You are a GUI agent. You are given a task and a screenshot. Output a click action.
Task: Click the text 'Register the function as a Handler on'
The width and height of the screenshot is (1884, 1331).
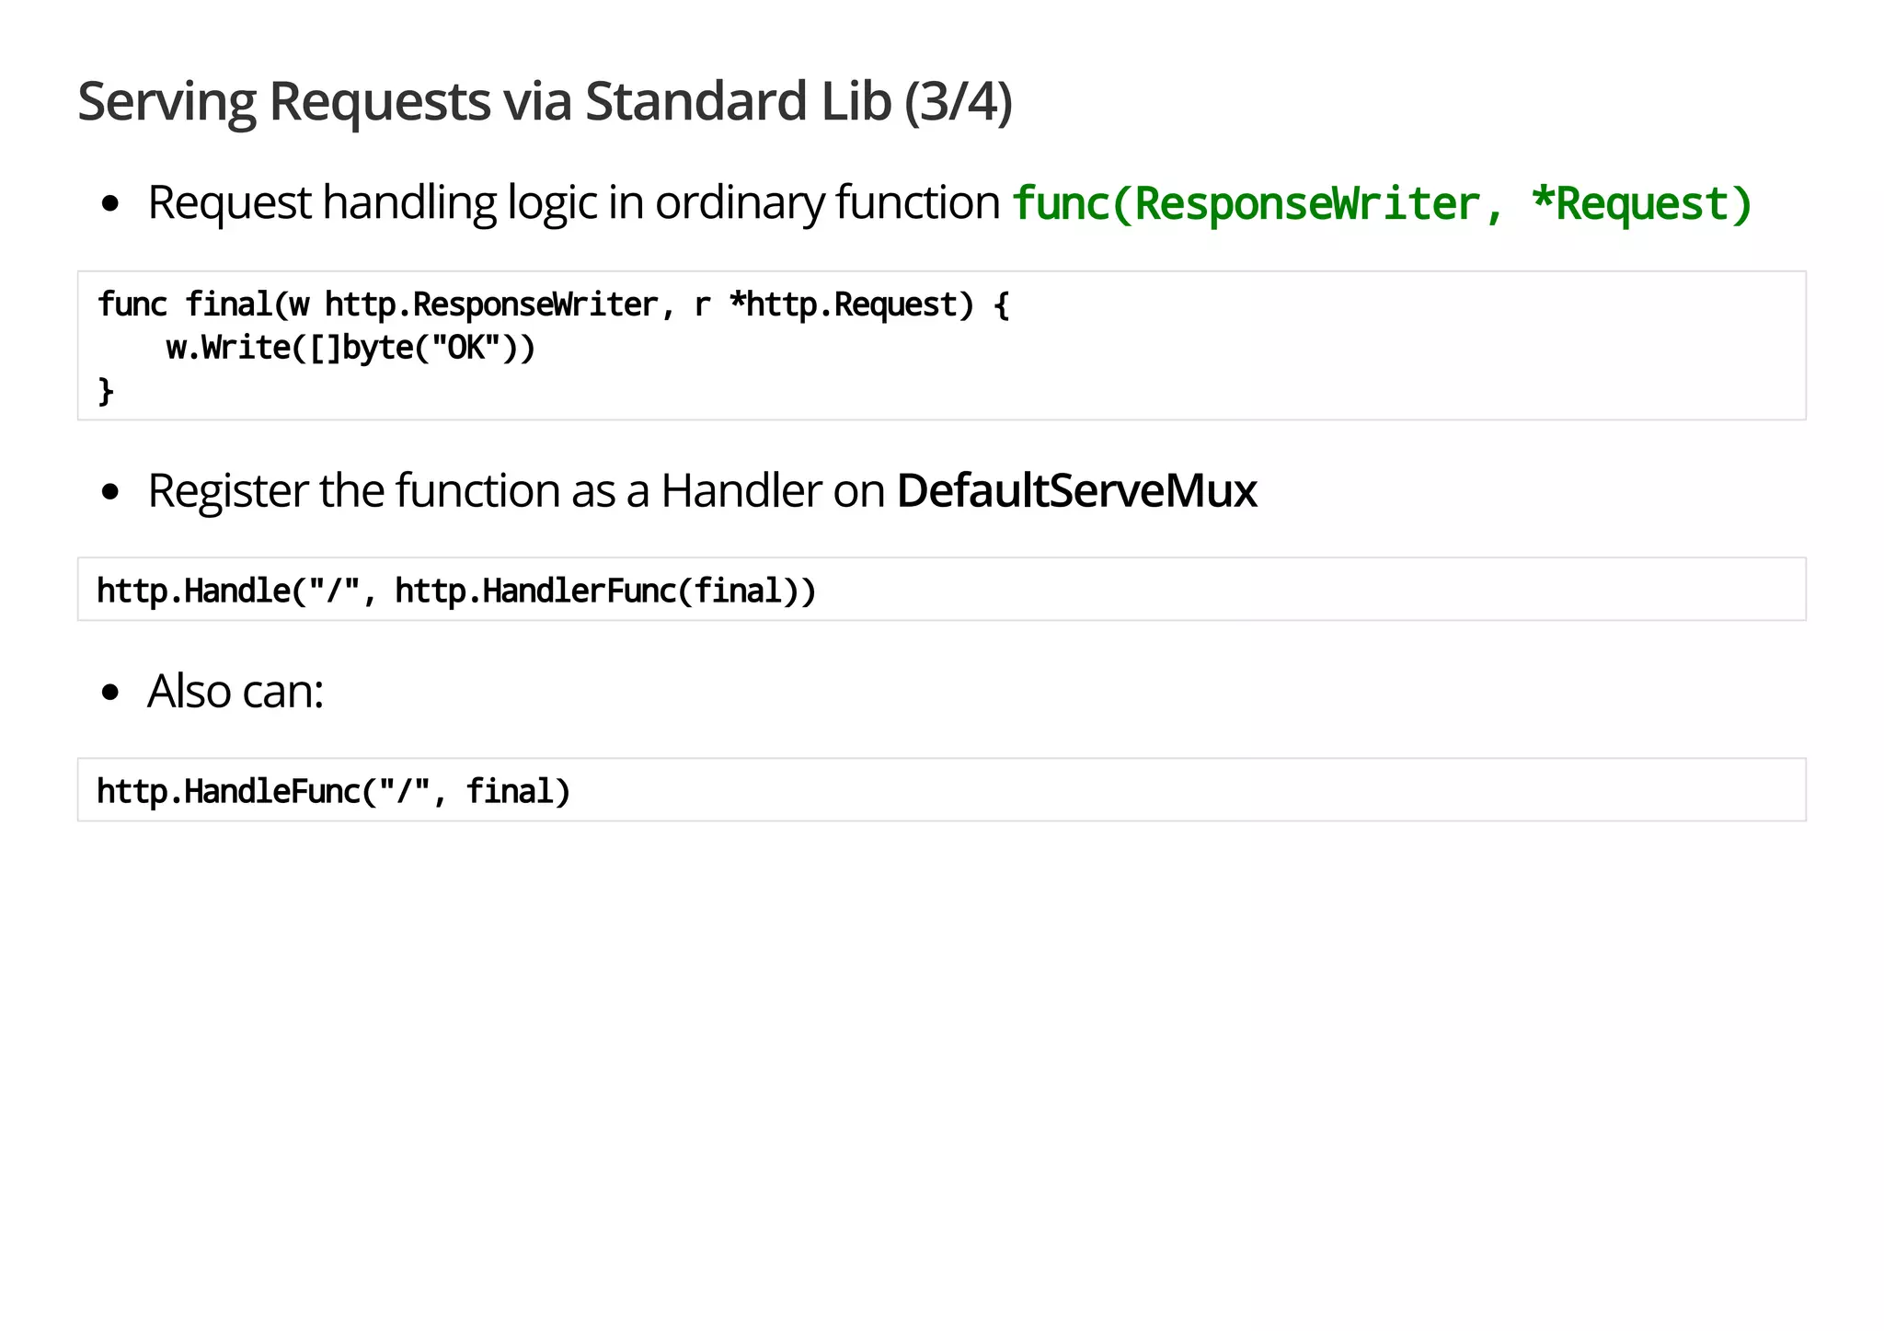pyautogui.click(x=516, y=491)
